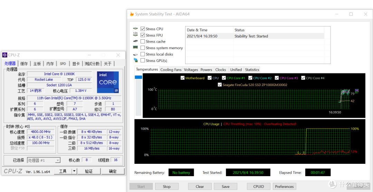Open the CPUID panel button
Image resolution: width=373 pixels, height=192 pixels.
pyautogui.click(x=259, y=186)
